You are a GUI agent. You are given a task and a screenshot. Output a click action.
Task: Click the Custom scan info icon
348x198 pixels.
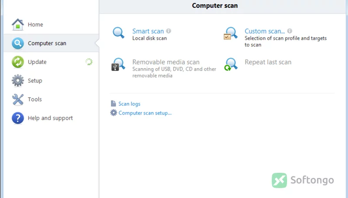(290, 31)
